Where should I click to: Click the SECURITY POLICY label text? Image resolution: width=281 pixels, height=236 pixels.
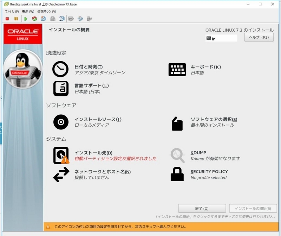tap(209, 172)
